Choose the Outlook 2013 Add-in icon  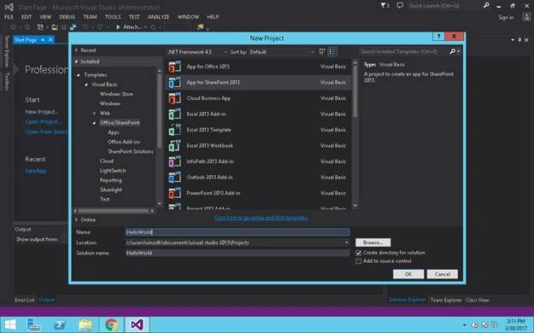coord(174,178)
